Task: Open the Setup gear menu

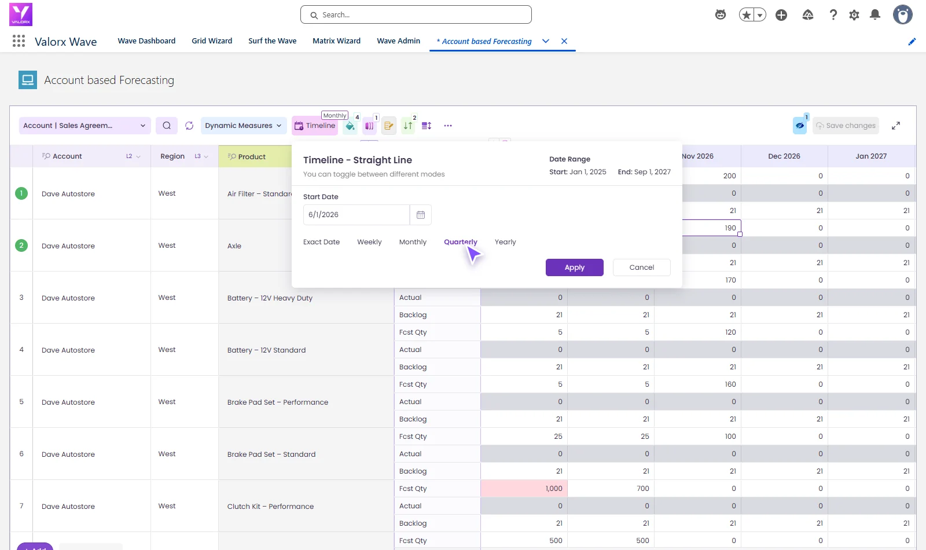Action: pos(854,15)
